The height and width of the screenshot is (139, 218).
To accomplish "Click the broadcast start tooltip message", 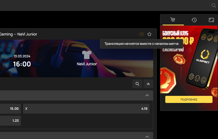I will 141,44.
